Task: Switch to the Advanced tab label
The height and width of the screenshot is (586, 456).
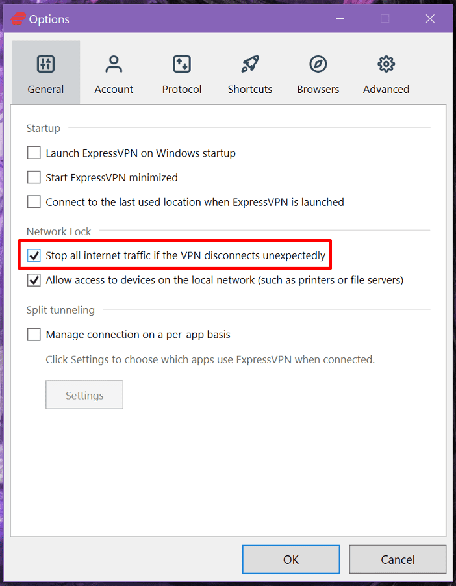Action: pyautogui.click(x=386, y=90)
